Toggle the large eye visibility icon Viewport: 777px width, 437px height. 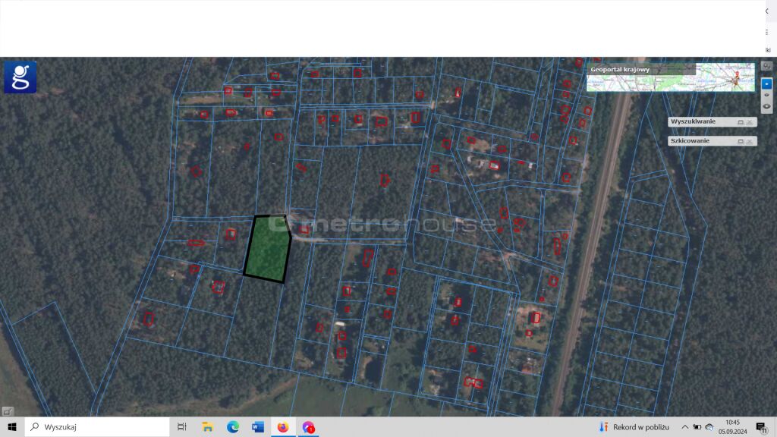click(766, 106)
